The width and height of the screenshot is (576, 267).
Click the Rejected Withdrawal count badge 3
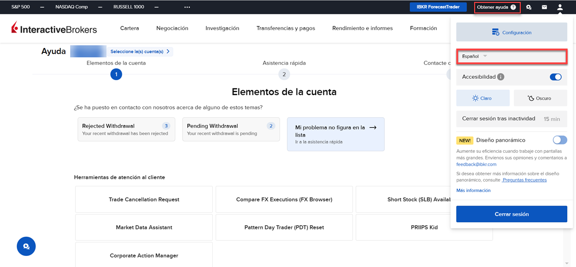[166, 126]
